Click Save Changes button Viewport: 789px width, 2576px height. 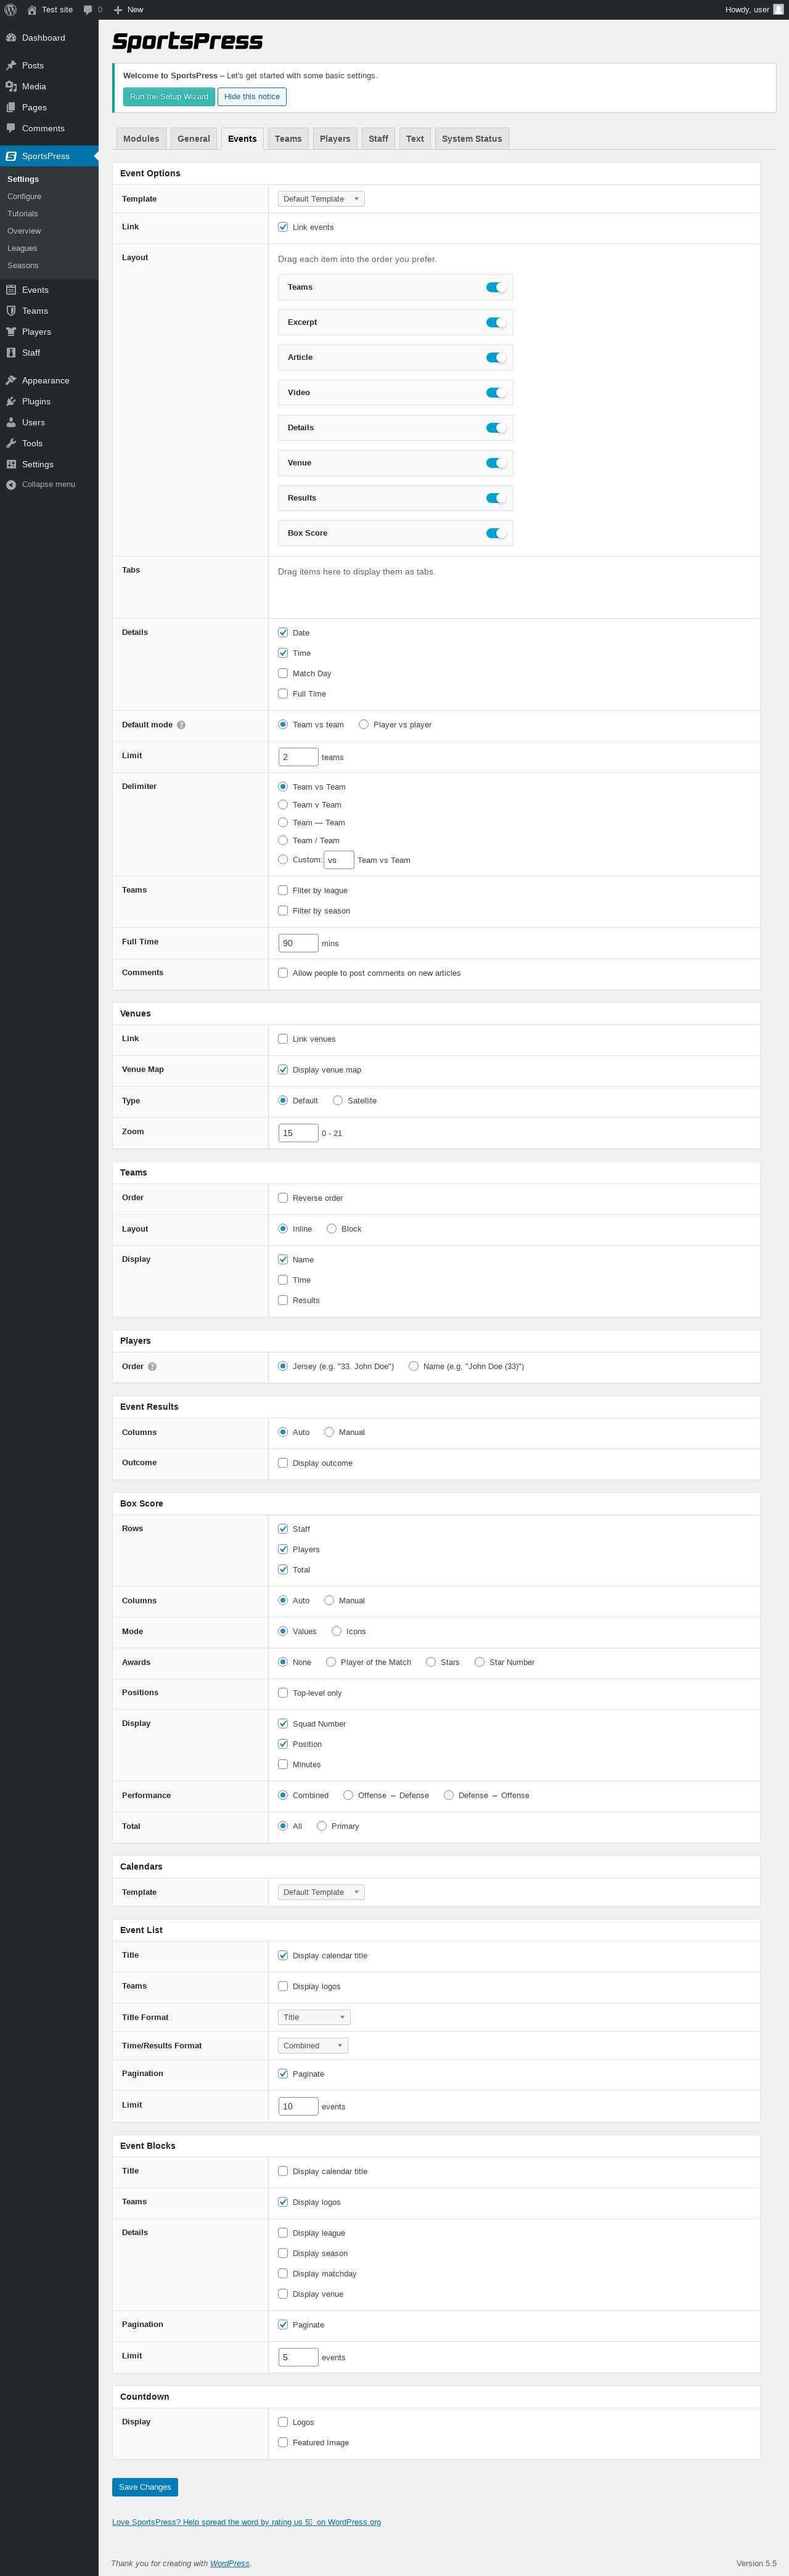(x=145, y=2487)
